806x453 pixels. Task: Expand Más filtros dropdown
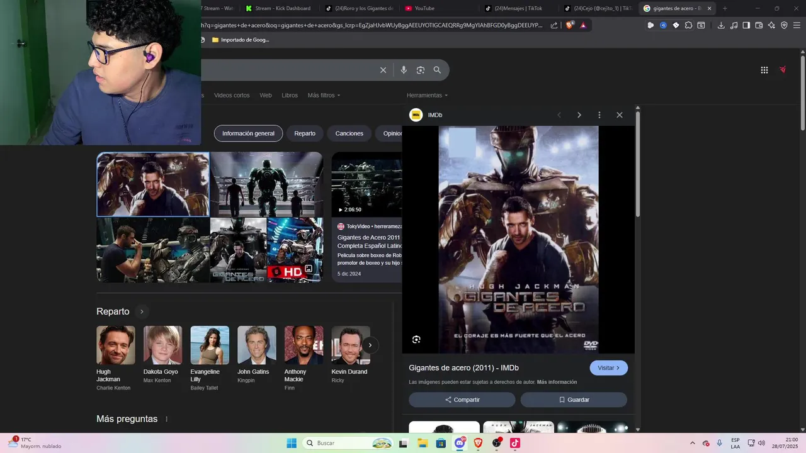point(324,95)
